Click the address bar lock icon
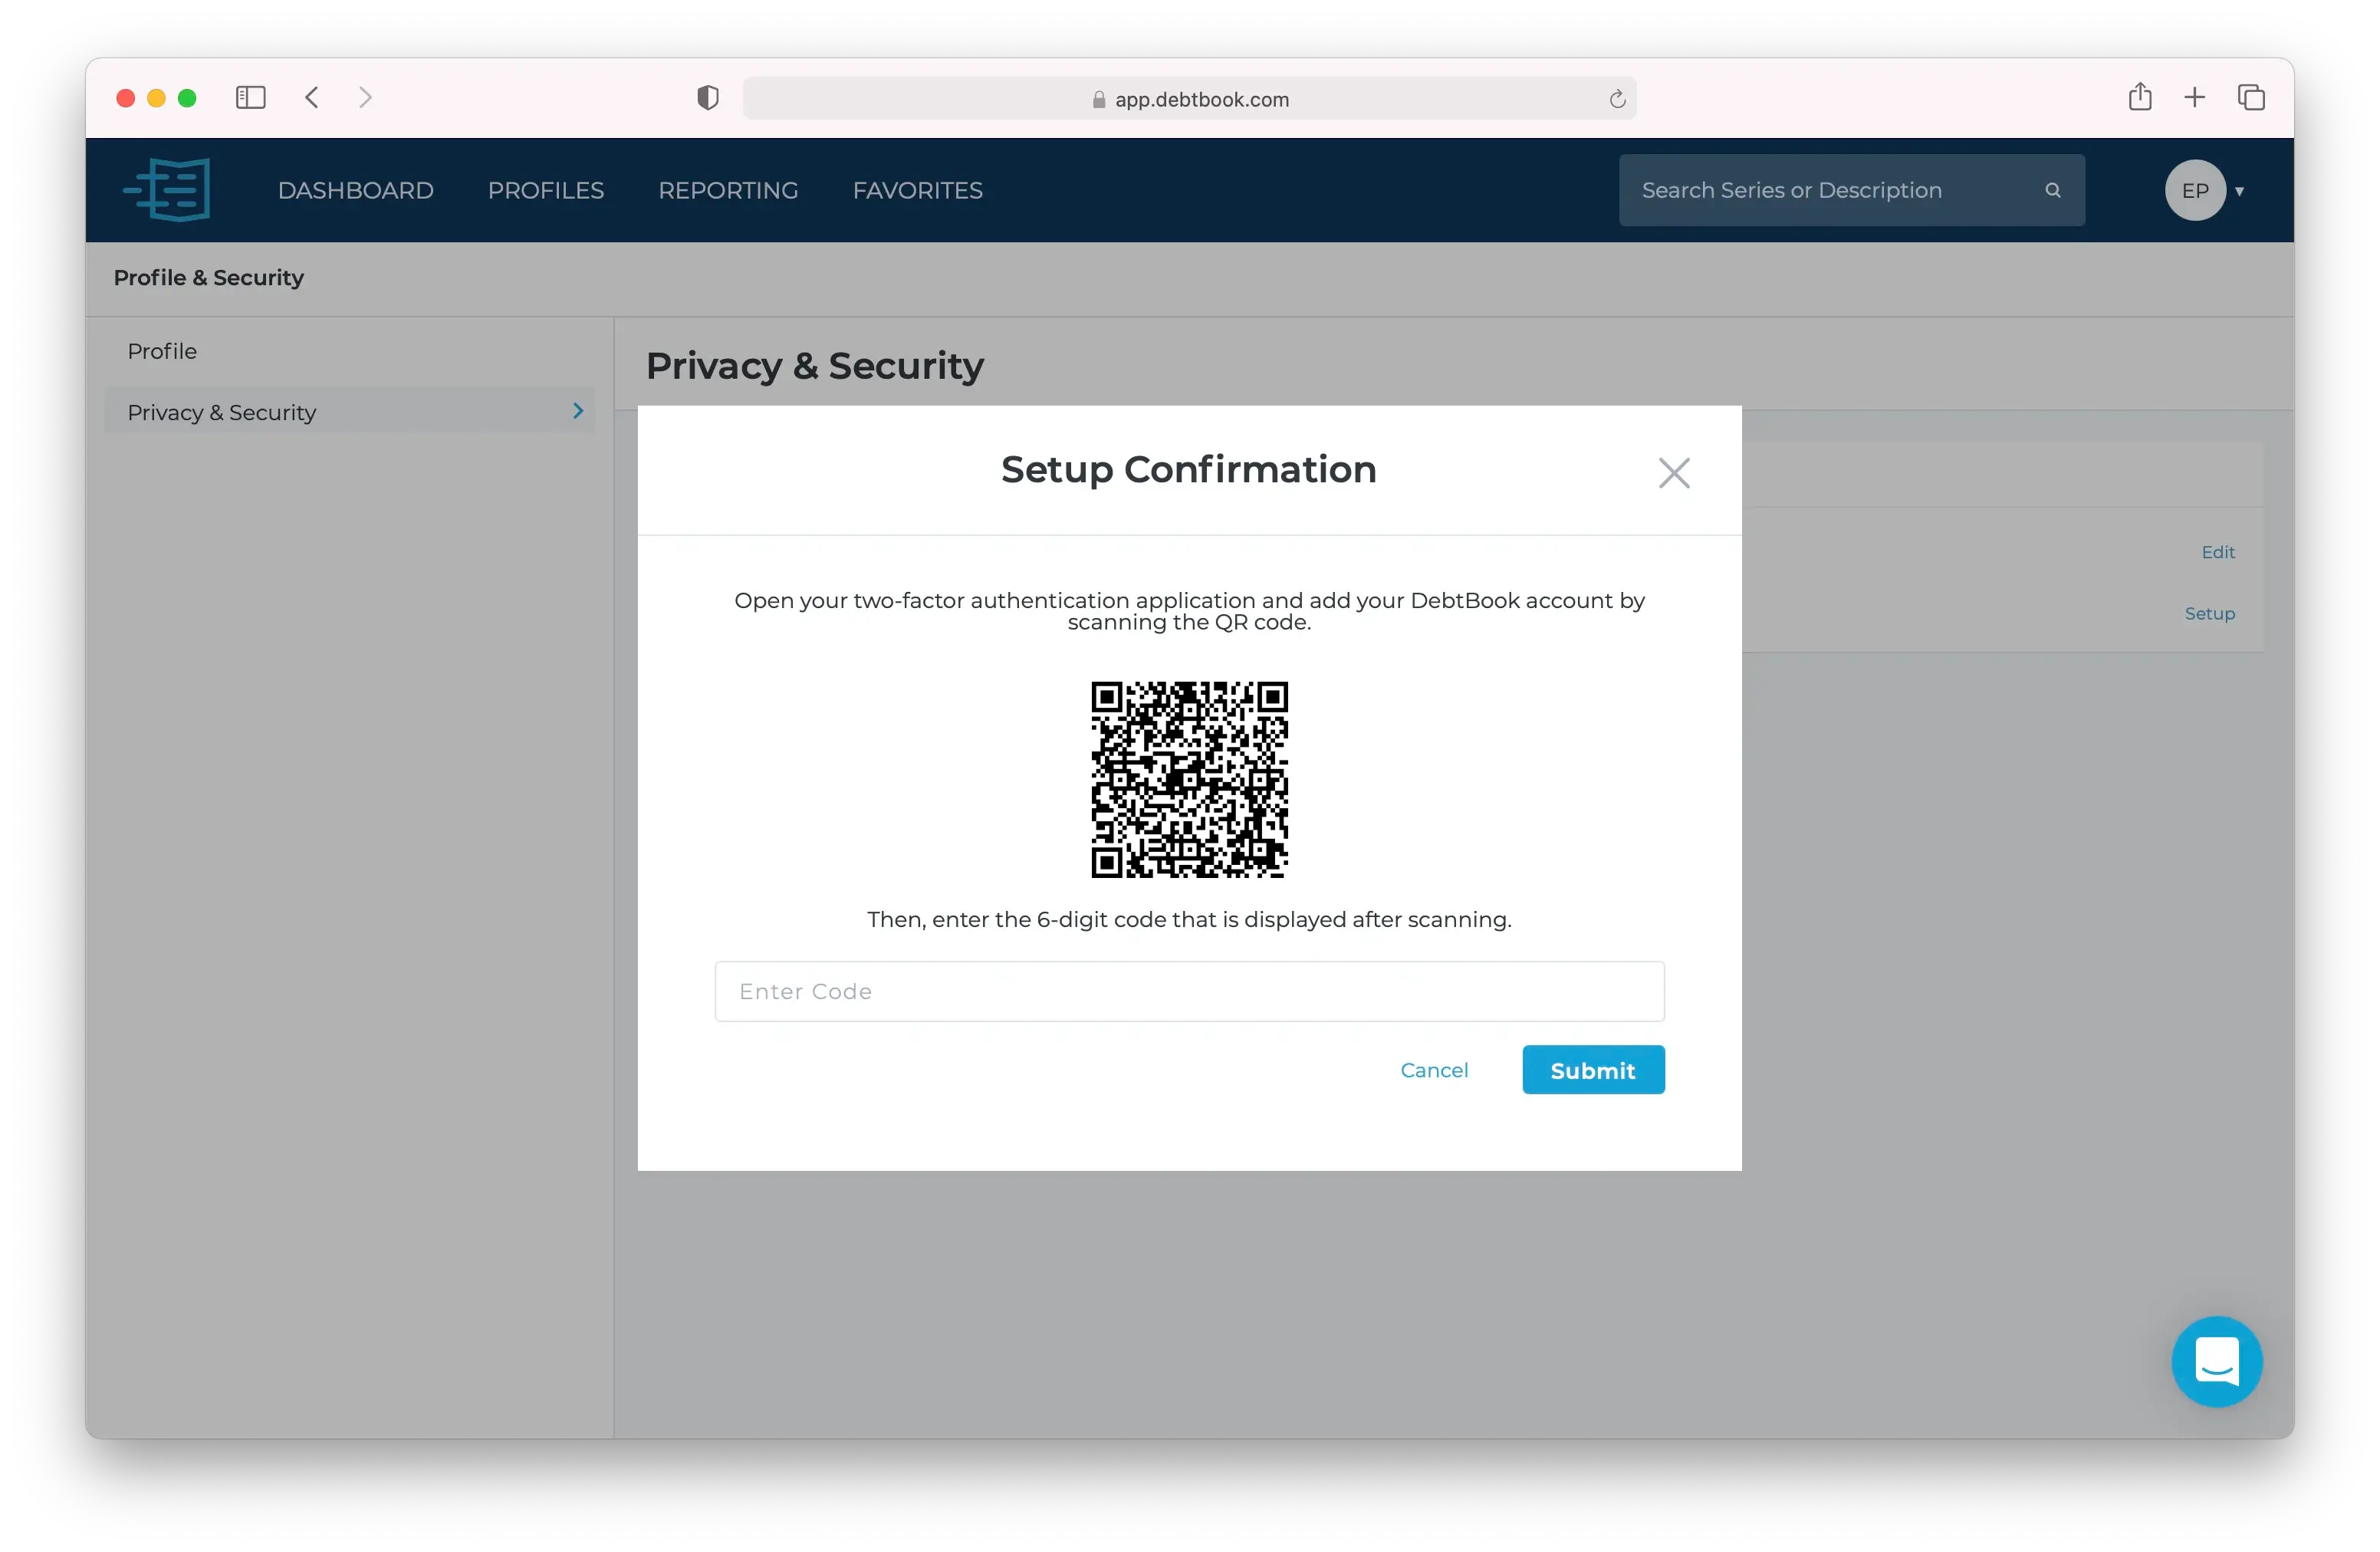Screen dimensions: 2380x1552 tap(1099, 99)
